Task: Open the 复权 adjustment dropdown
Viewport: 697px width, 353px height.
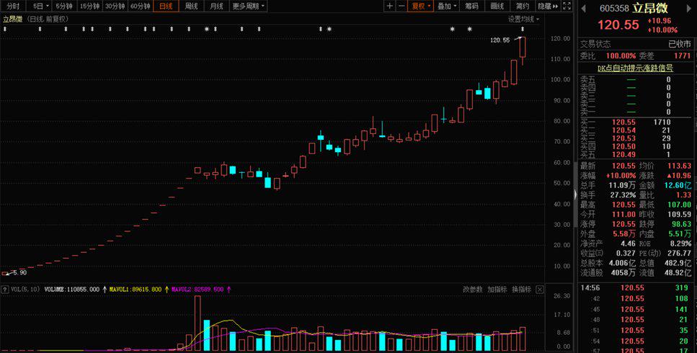Action: [x=420, y=6]
